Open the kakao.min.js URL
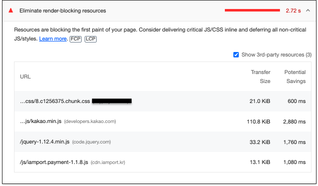 41,121
